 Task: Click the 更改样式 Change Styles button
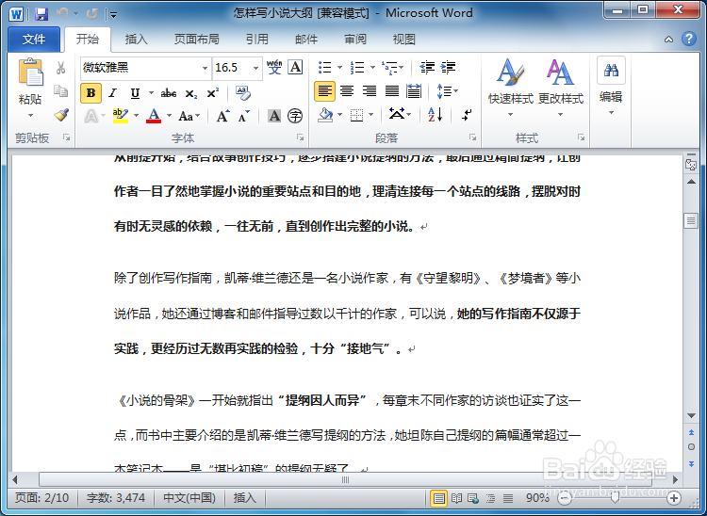[x=561, y=88]
